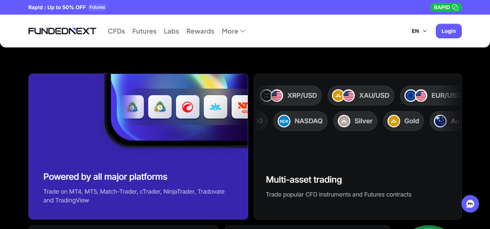Click the FundedNext logo
This screenshot has height=229, width=490.
pos(62,31)
